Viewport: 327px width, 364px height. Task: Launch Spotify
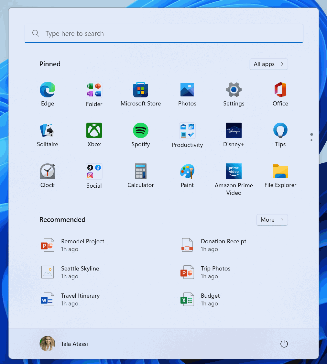click(x=140, y=130)
